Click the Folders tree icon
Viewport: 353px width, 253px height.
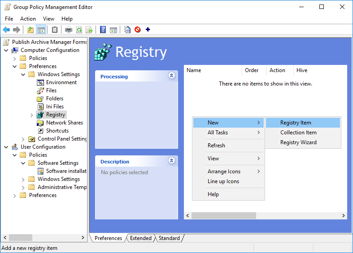(40, 99)
